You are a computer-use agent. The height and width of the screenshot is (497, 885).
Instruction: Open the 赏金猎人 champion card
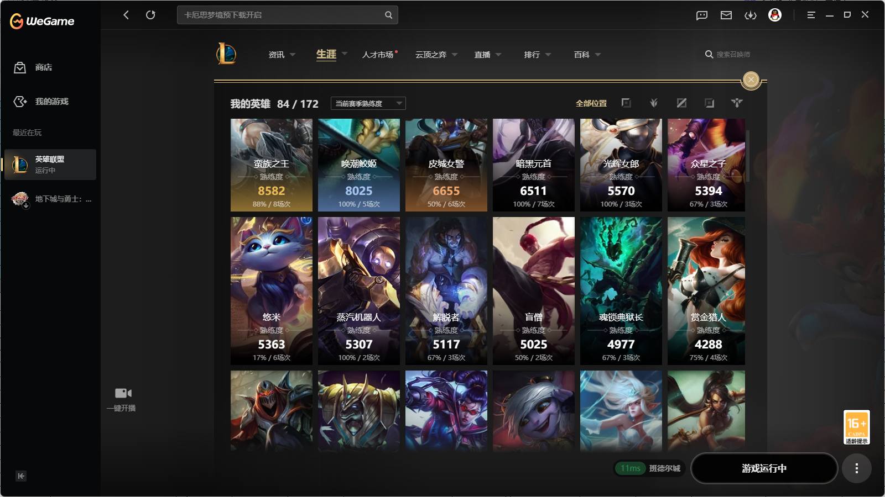pyautogui.click(x=706, y=291)
